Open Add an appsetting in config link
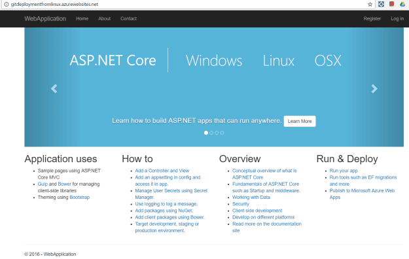 coord(168,181)
